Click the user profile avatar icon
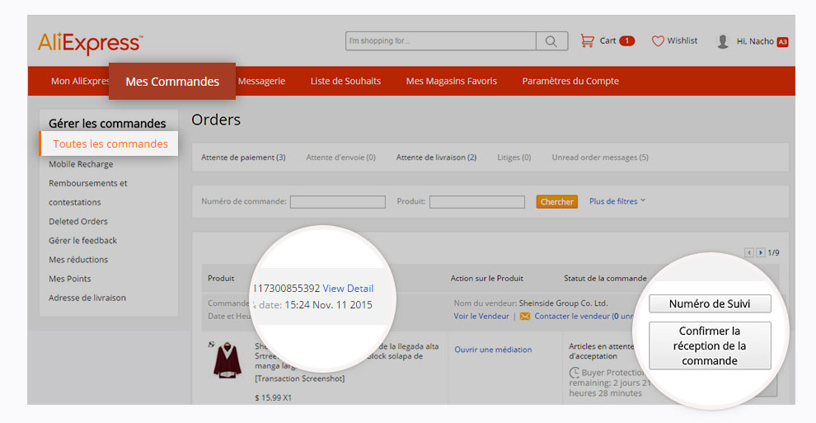This screenshot has width=816, height=423. [723, 41]
